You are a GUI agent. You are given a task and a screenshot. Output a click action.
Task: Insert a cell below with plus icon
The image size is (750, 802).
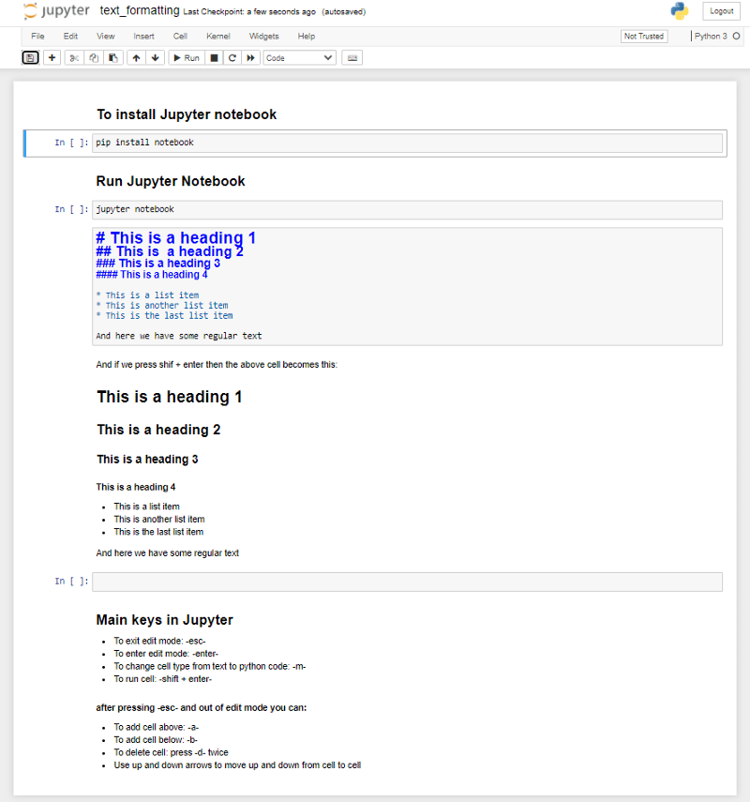tap(52, 58)
